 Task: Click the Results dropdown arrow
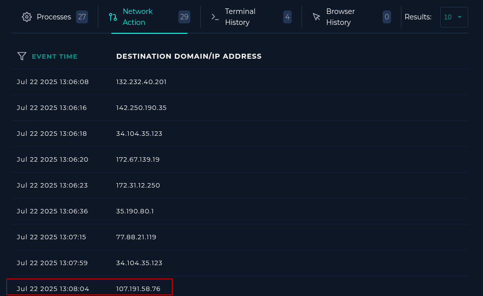coord(460,17)
